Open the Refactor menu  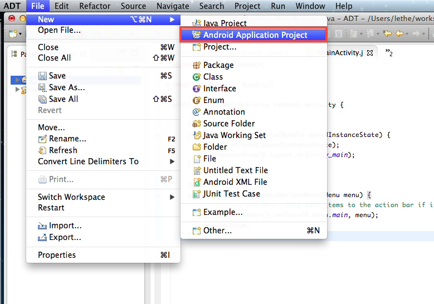95,6
